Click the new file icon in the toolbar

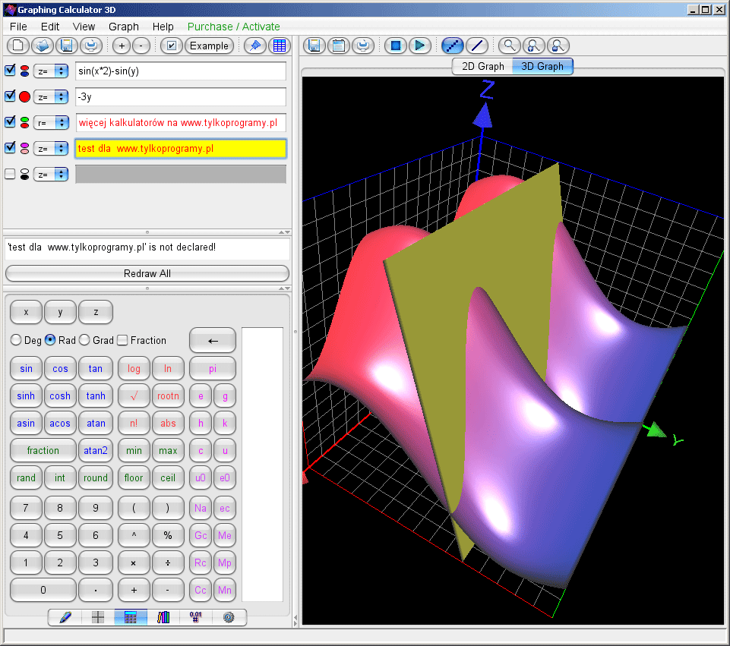[17, 46]
